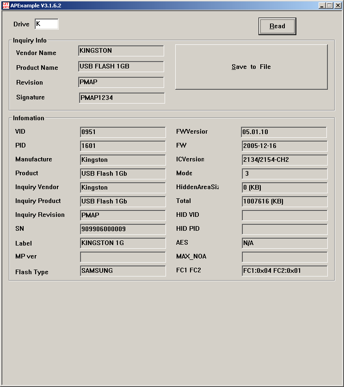Click the Inquiry Vendor field
Image resolution: width=344 pixels, height=387 pixels.
point(123,188)
